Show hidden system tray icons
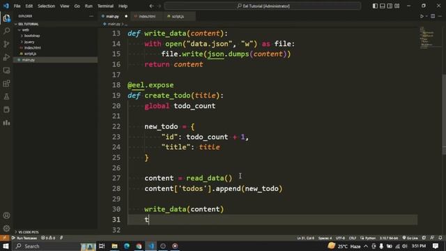 [366, 246]
